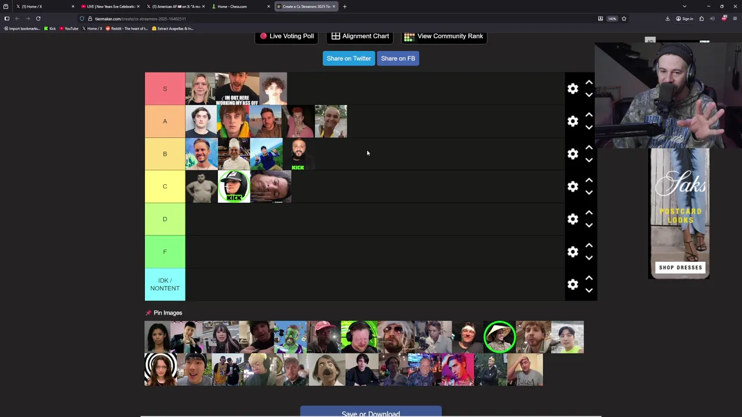Click the Pin Images label
This screenshot has width=742, height=417.
[168, 313]
